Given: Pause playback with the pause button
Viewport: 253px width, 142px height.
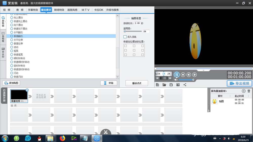Looking at the screenshot, I should coord(177,75).
